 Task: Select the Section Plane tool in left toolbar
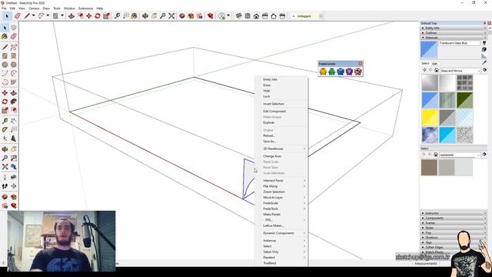click(14, 186)
